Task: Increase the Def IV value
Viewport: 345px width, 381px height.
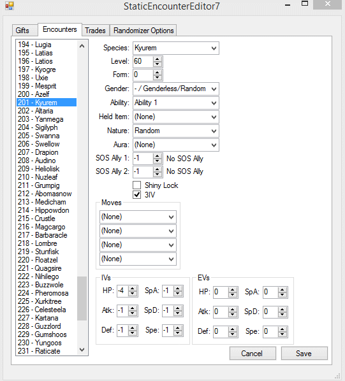Action: pyautogui.click(x=133, y=328)
